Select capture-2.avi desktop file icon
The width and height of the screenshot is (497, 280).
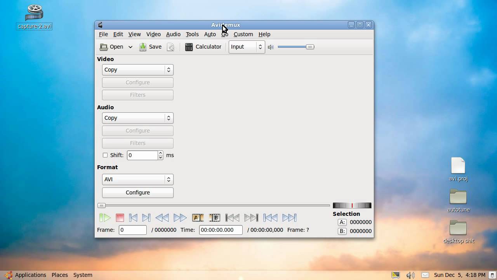tap(34, 17)
